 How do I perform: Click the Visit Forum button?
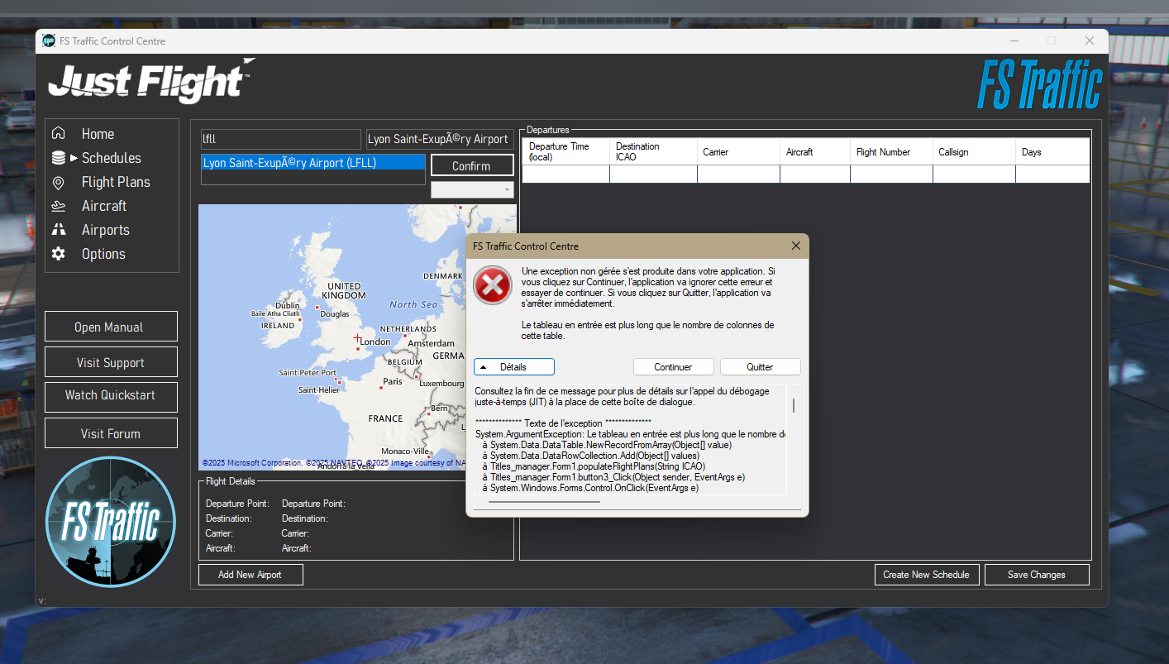pos(111,433)
